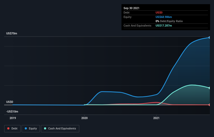Toggle the Equity legend button
Viewport: 214px width, 137px height.
click(31, 129)
